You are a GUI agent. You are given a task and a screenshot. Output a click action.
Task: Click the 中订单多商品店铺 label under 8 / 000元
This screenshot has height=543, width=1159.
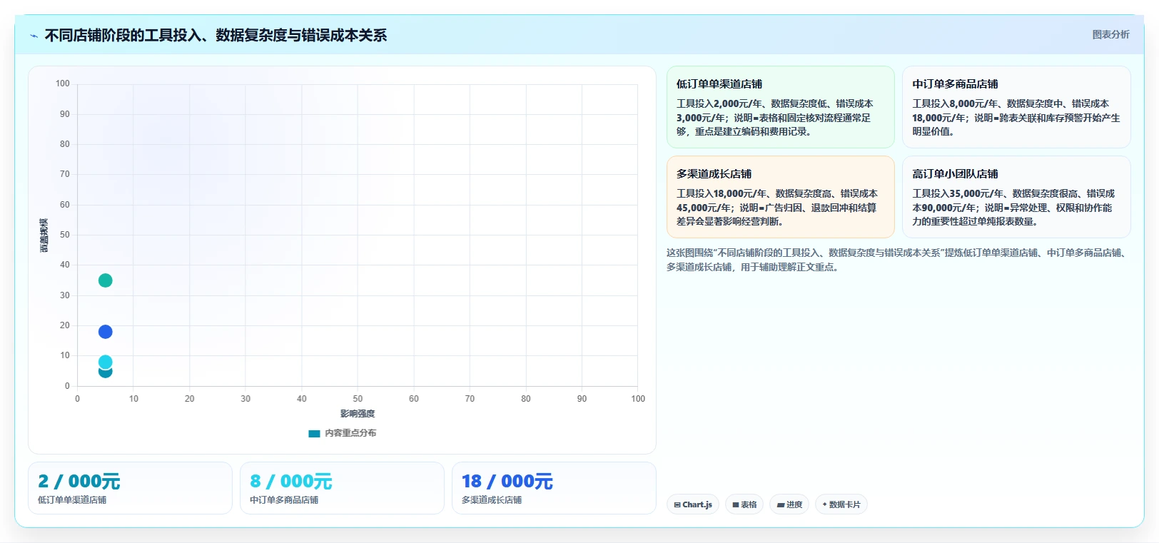tap(284, 500)
